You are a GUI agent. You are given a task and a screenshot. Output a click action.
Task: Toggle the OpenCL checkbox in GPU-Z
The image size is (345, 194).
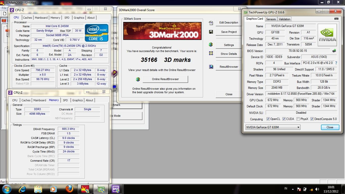click(268, 119)
